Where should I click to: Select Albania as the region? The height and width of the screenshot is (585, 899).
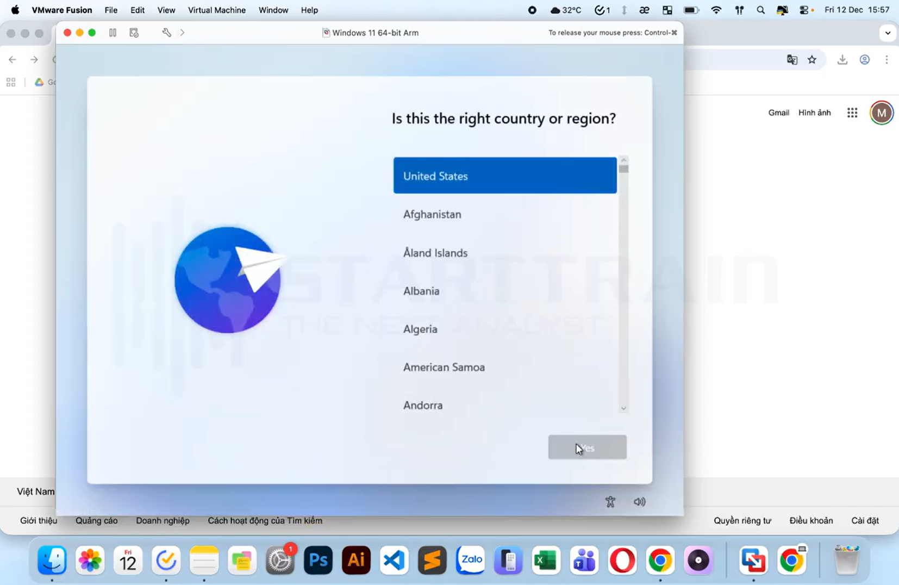(x=421, y=291)
